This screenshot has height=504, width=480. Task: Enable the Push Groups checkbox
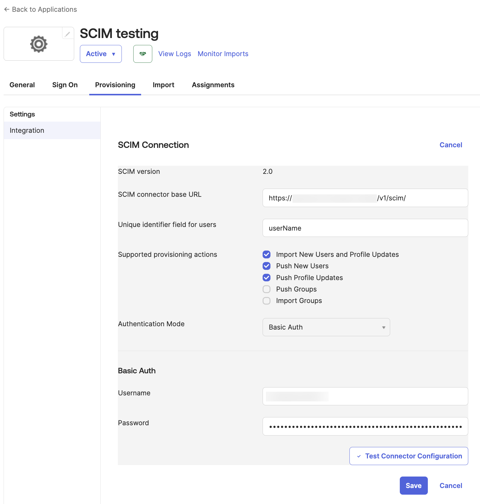[x=267, y=289]
